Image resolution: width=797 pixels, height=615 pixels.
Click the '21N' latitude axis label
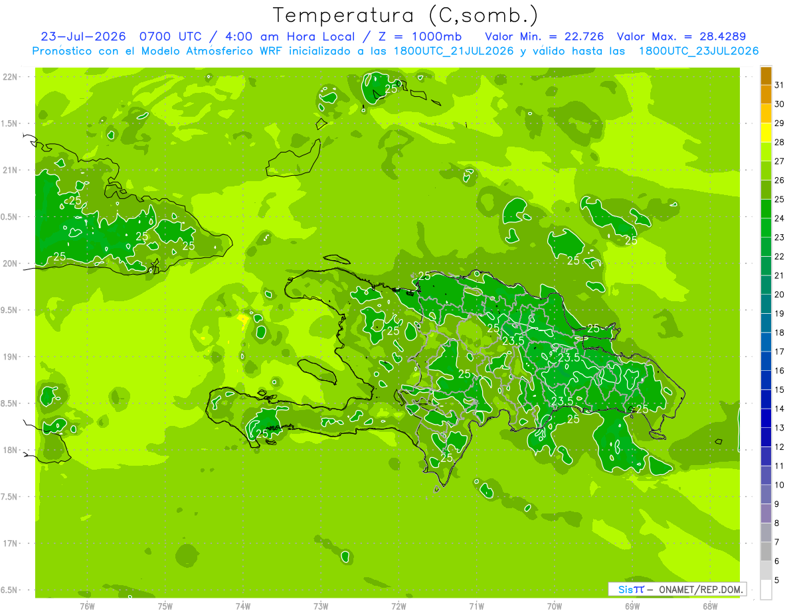pos(11,171)
